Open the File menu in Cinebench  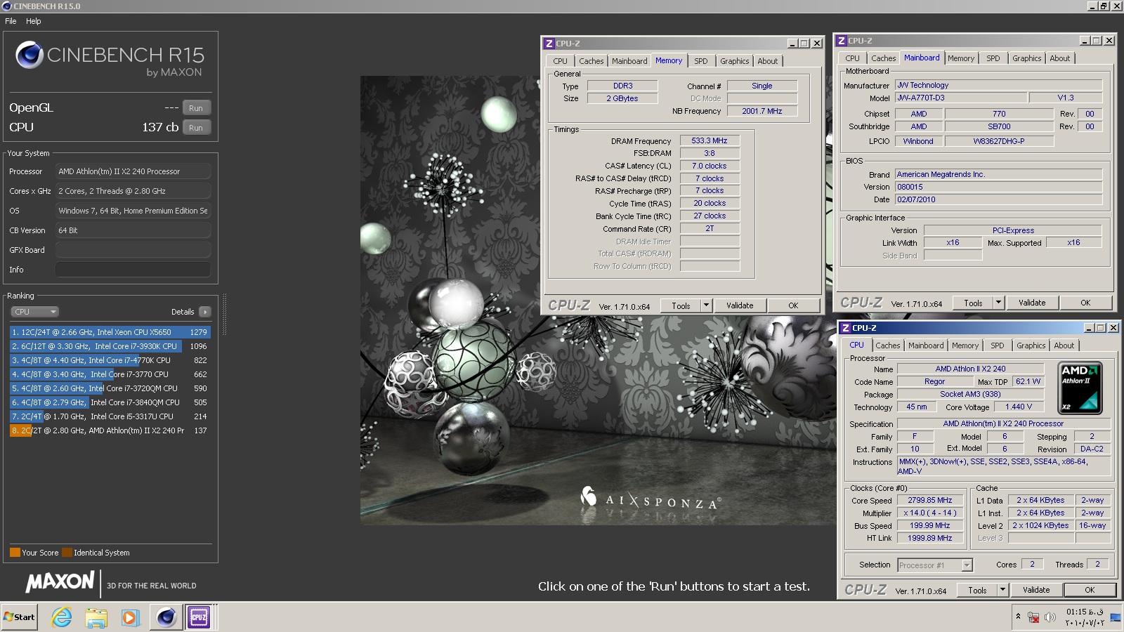point(11,21)
